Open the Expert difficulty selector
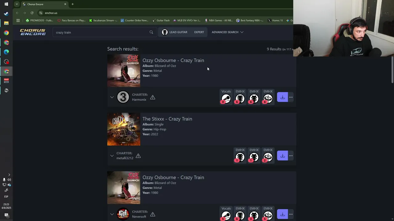This screenshot has height=221, width=394. (x=199, y=32)
